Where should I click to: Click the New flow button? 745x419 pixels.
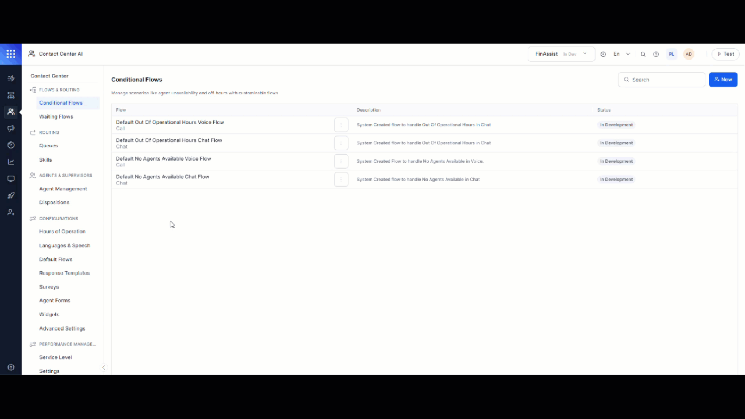[723, 80]
